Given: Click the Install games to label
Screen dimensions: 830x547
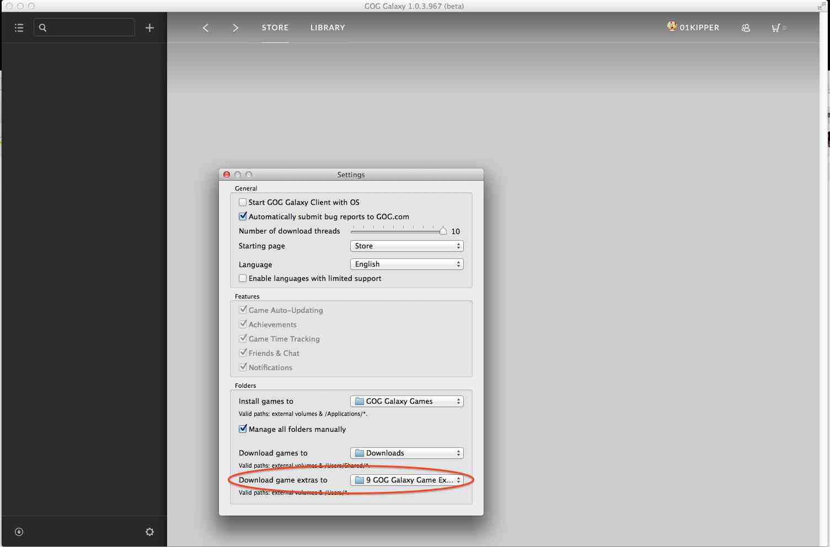Looking at the screenshot, I should tap(266, 401).
